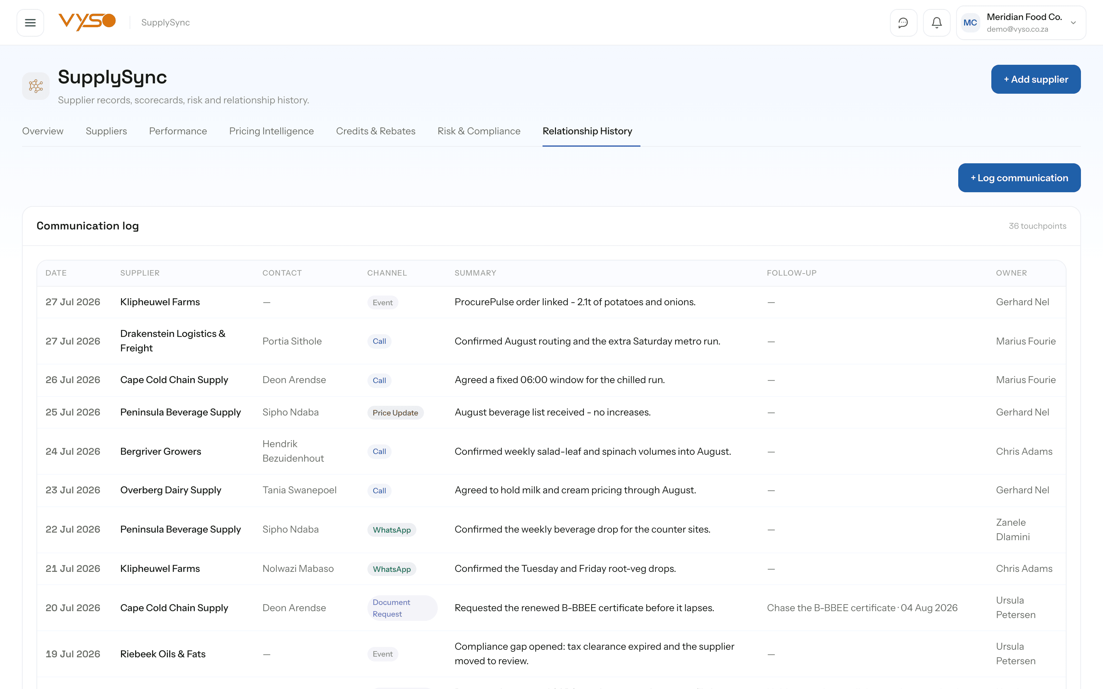Open Klipheuwel Farms in the 27 Jul row
The width and height of the screenshot is (1103, 689).
160,302
